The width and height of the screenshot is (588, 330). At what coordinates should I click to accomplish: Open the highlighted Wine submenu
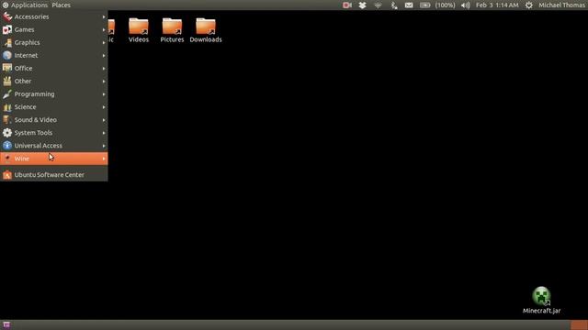click(x=54, y=159)
